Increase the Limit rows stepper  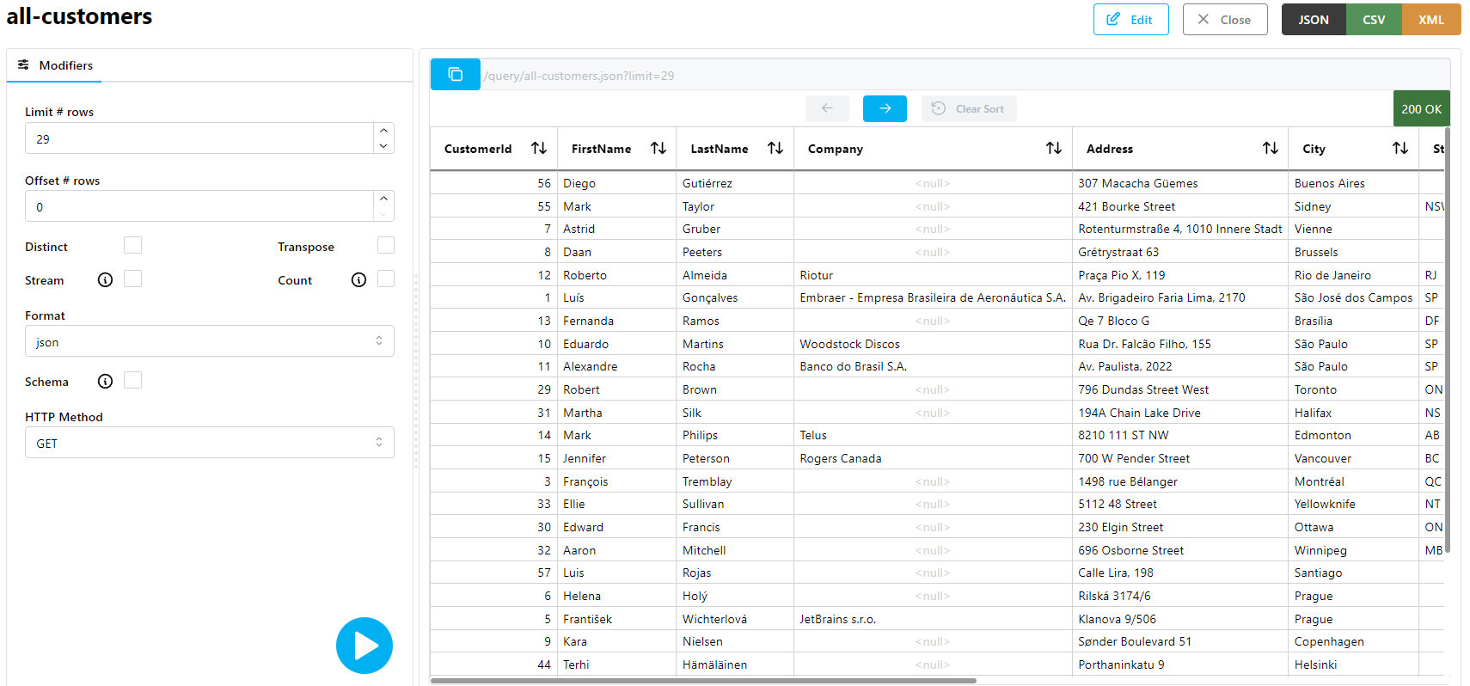click(x=383, y=131)
